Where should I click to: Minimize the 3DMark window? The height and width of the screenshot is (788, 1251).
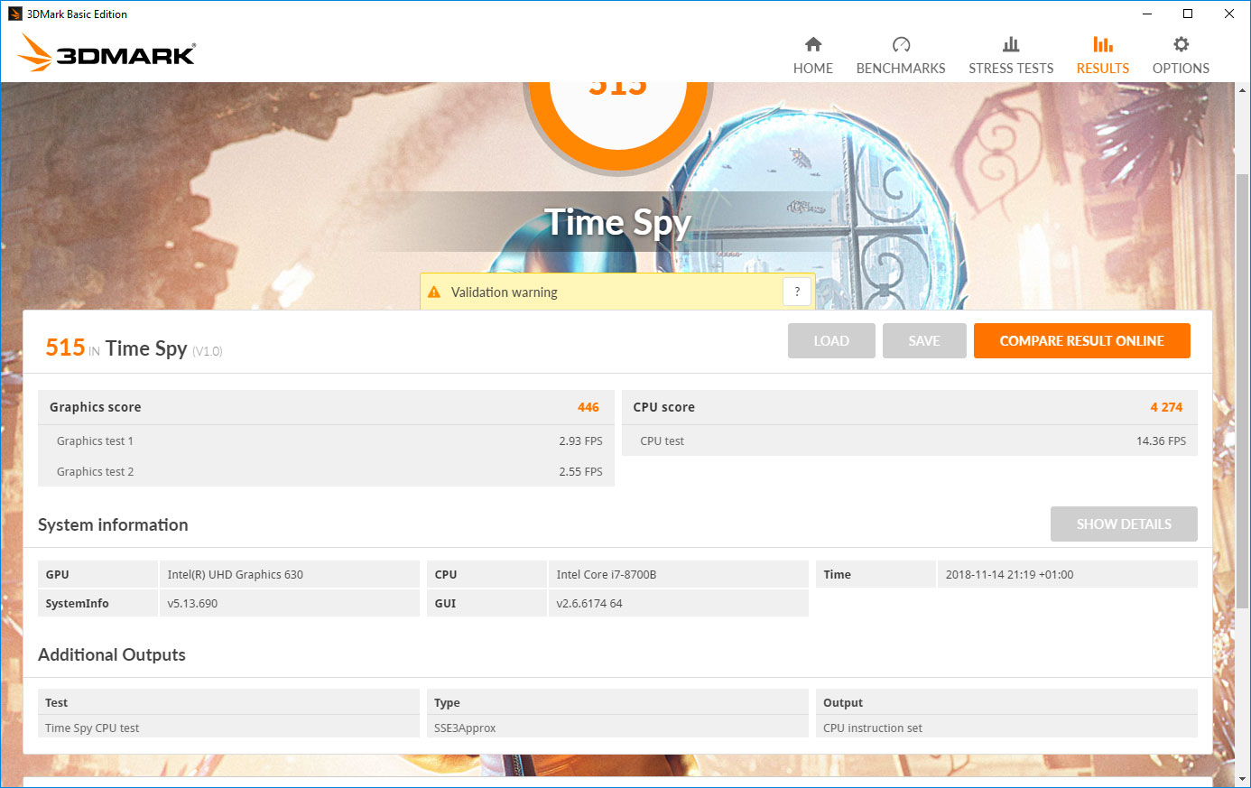click(x=1147, y=14)
